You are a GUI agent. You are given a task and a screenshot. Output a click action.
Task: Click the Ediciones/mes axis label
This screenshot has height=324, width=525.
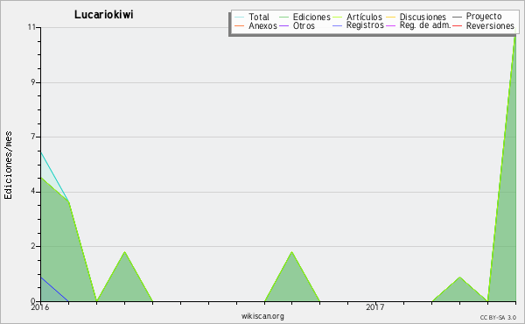pyautogui.click(x=8, y=166)
